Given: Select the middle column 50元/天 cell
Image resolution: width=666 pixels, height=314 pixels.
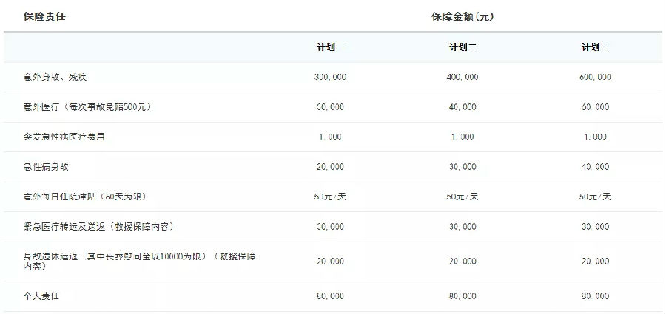Looking at the screenshot, I should 462,197.
